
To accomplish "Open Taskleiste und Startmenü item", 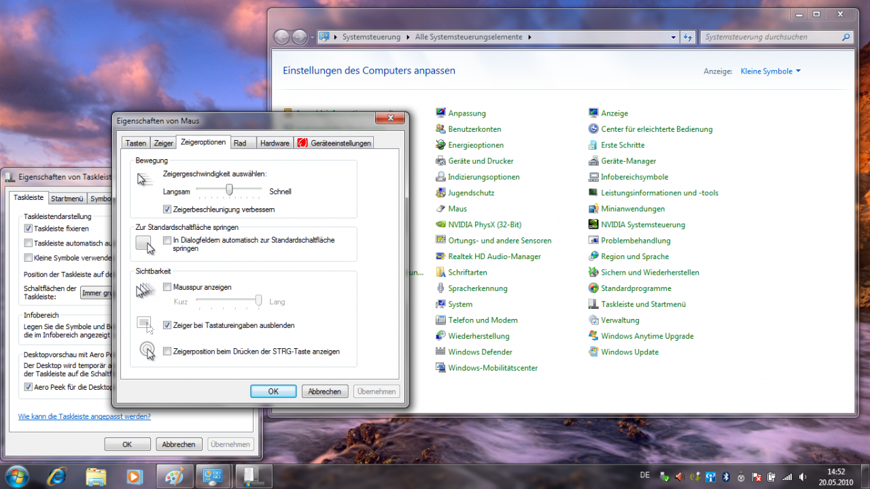I will pos(638,304).
